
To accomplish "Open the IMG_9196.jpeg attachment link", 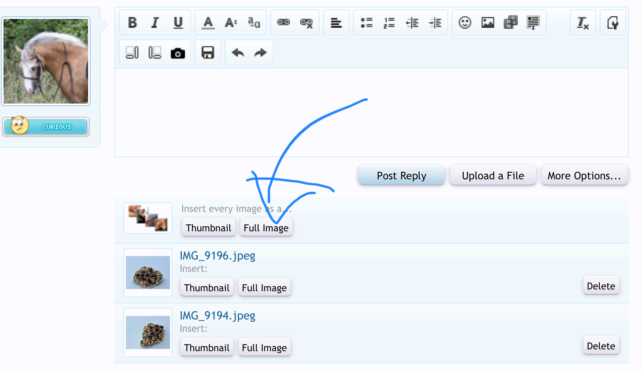I will coord(218,256).
